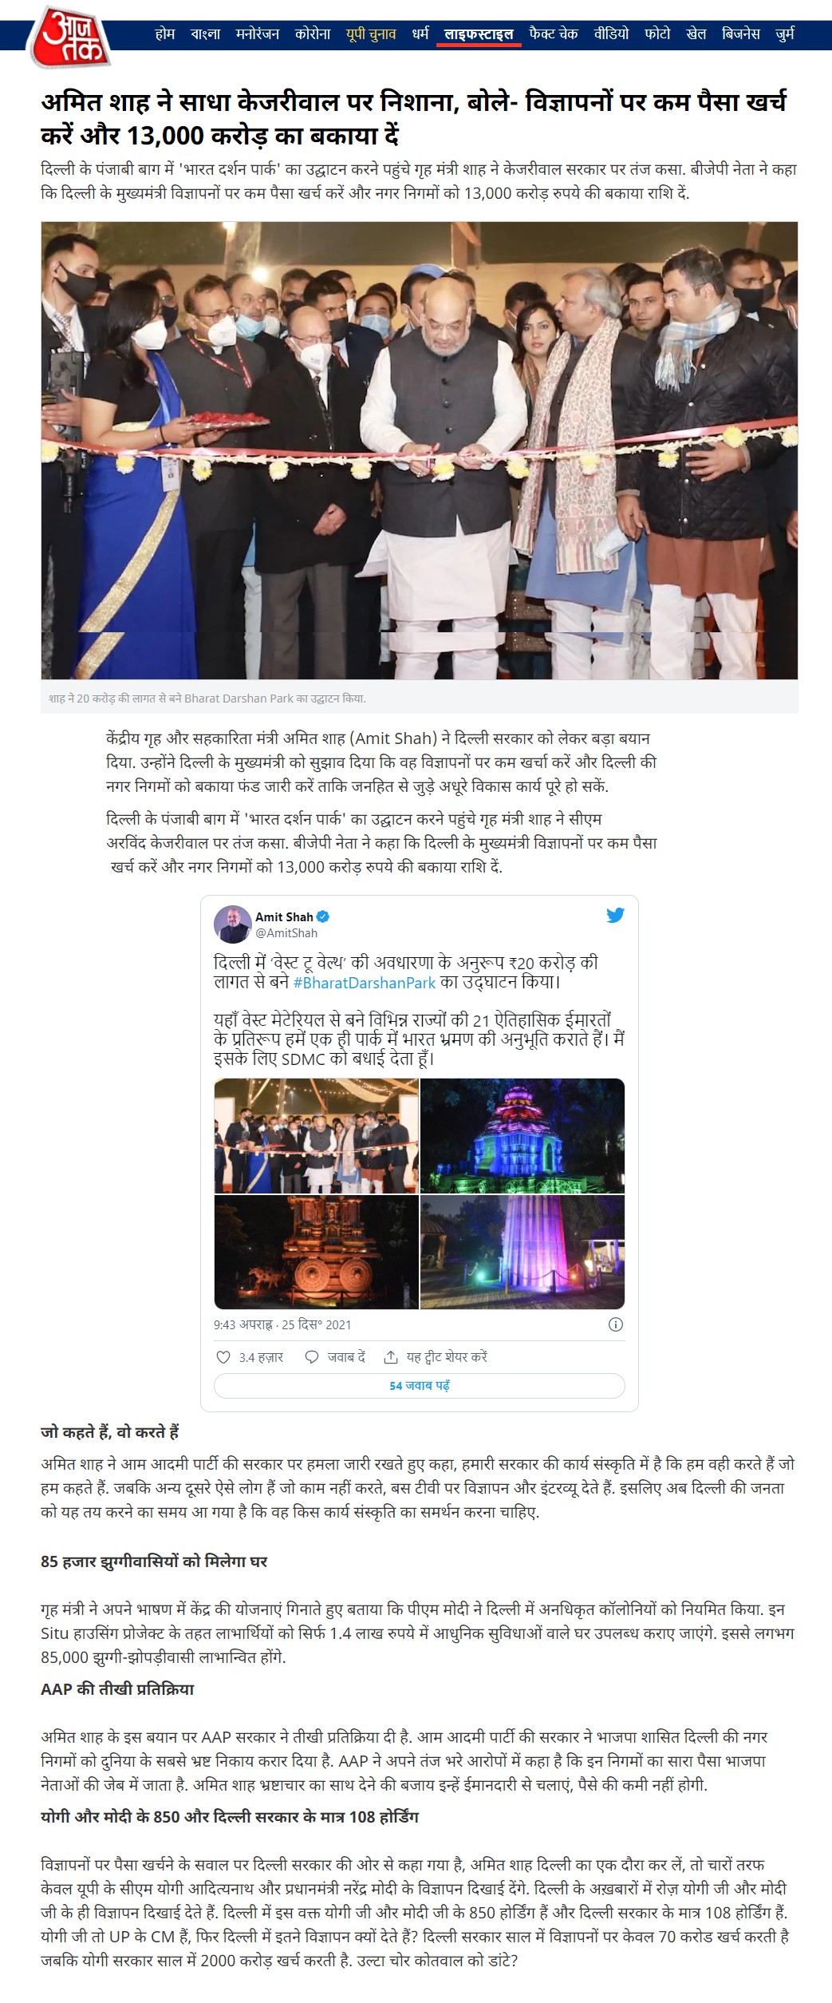Click the 54 जवाब पढ़ें button
The height and width of the screenshot is (2003, 832).
(x=420, y=1385)
